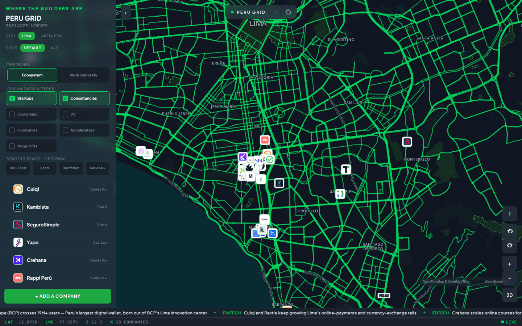
Task: Zoom in on the map
Action: point(509,264)
